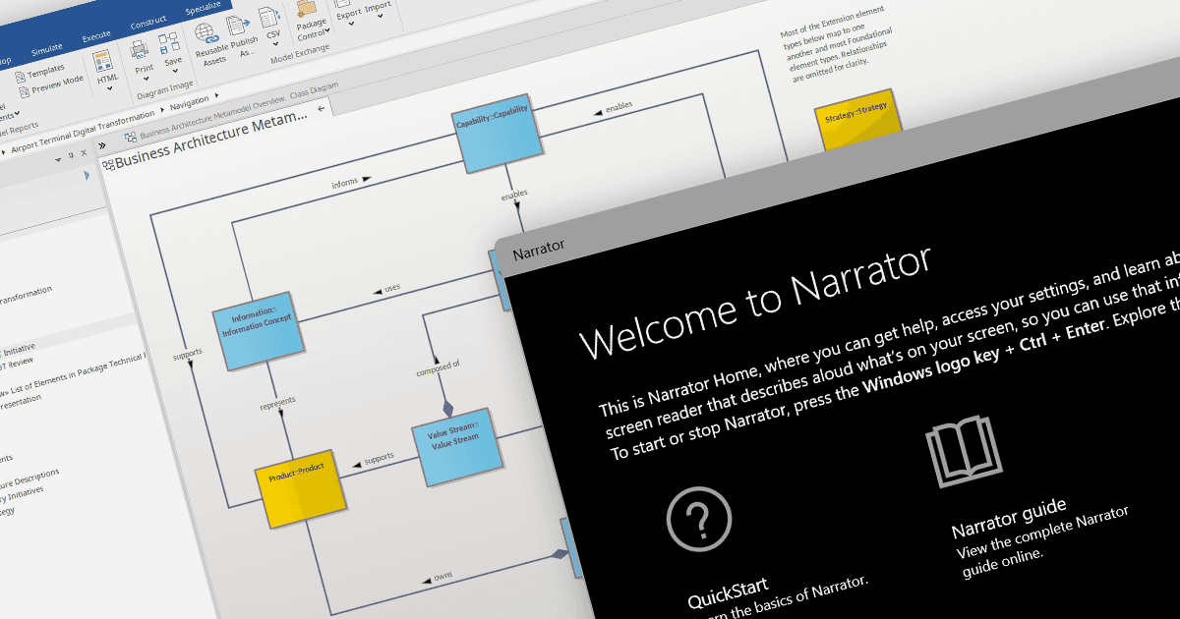
Task: Open the Specialize ribbon tab
Action: 203,7
